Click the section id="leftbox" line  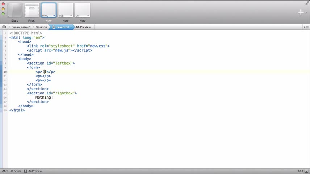[51, 63]
